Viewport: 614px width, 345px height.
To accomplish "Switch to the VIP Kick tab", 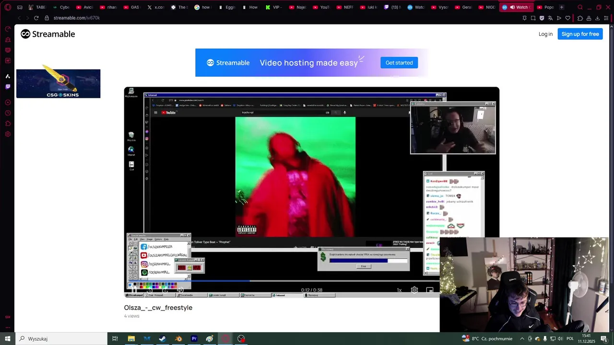I will click(273, 7).
